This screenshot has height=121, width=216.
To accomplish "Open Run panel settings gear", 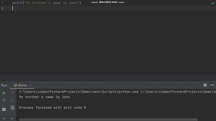I will 205,85.
